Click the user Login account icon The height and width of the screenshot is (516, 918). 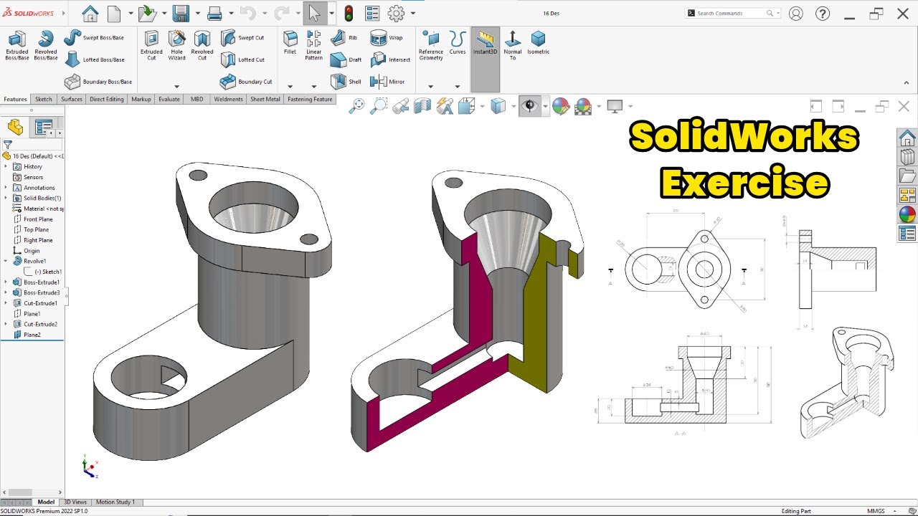tap(795, 14)
